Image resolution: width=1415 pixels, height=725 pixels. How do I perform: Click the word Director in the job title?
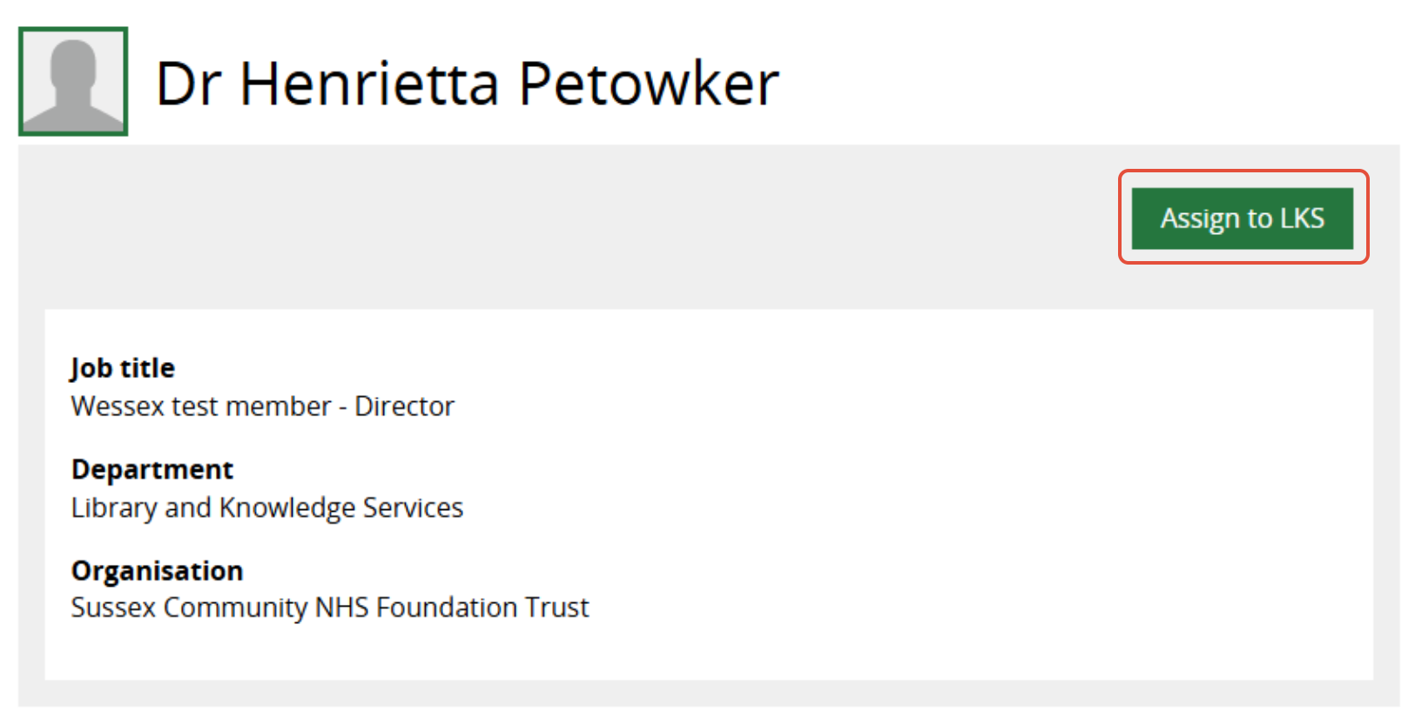(x=404, y=406)
